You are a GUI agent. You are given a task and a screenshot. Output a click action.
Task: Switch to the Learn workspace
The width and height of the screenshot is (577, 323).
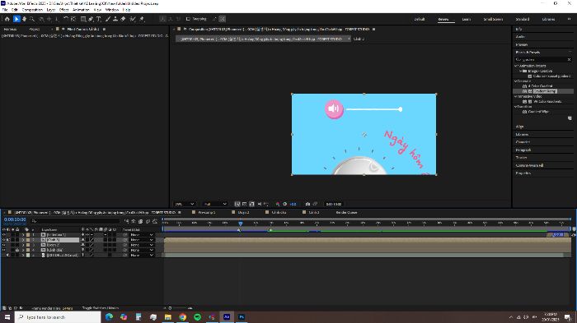click(x=467, y=19)
